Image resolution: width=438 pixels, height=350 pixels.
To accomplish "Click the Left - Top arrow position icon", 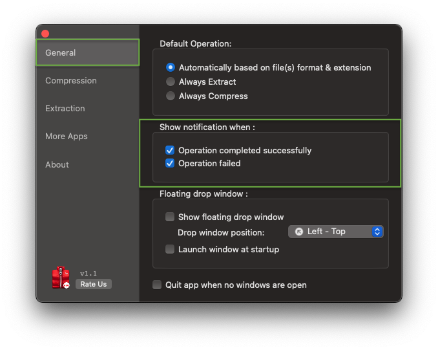I will pyautogui.click(x=299, y=232).
